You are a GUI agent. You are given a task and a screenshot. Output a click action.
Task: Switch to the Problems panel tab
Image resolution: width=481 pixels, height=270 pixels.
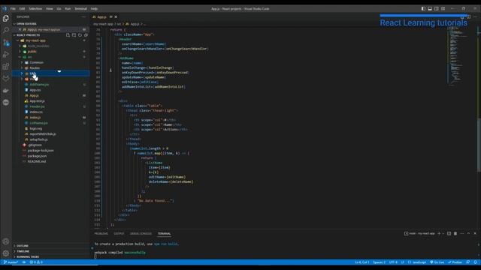pos(101,233)
